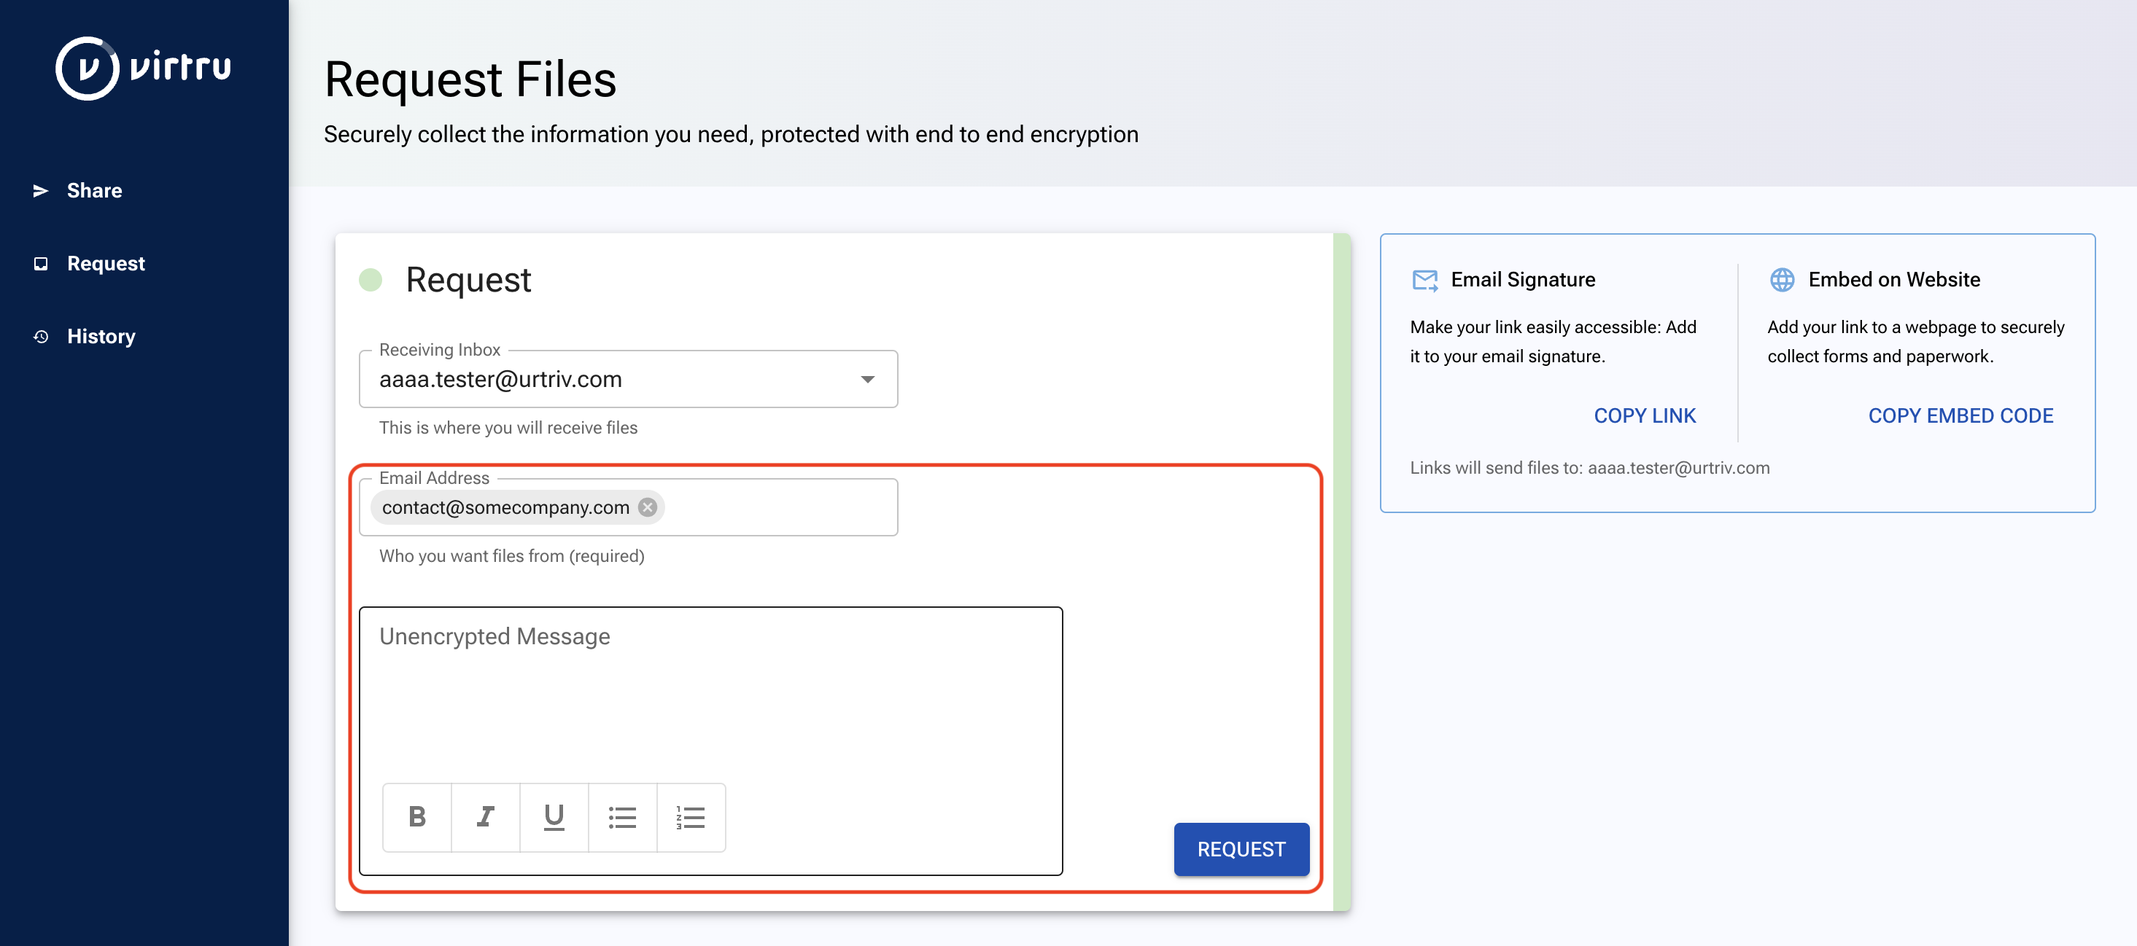The height and width of the screenshot is (946, 2137).
Task: Select the numbered list formatting icon
Action: tap(691, 818)
